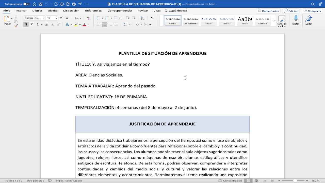The width and height of the screenshot is (325, 183).
Task: Align text to the right
Action: (110, 25)
